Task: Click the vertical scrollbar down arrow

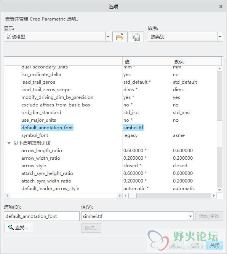Action: [x=219, y=190]
